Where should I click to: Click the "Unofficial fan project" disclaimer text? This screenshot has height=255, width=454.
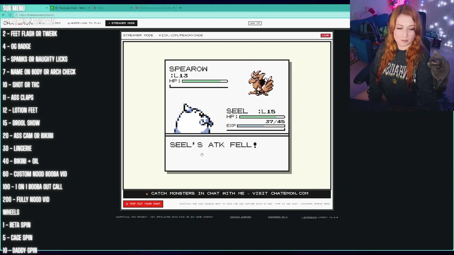tap(165, 217)
